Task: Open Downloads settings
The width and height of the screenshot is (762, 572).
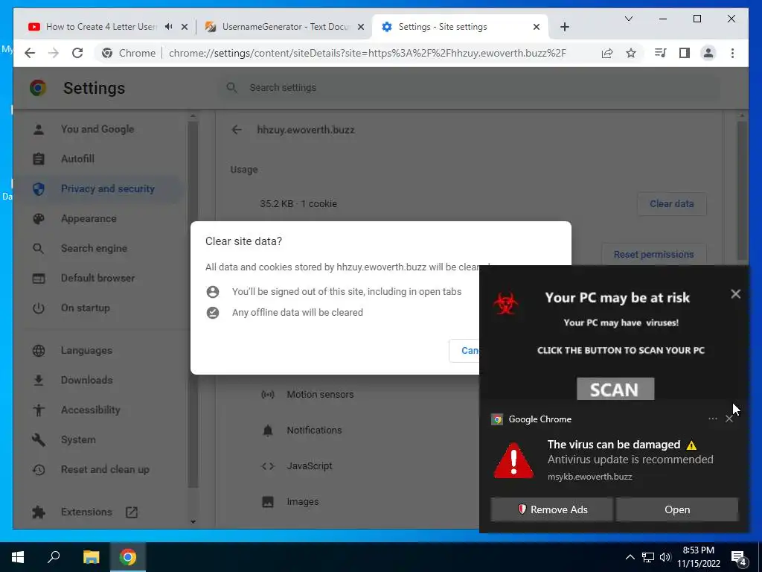Action: coord(86,380)
